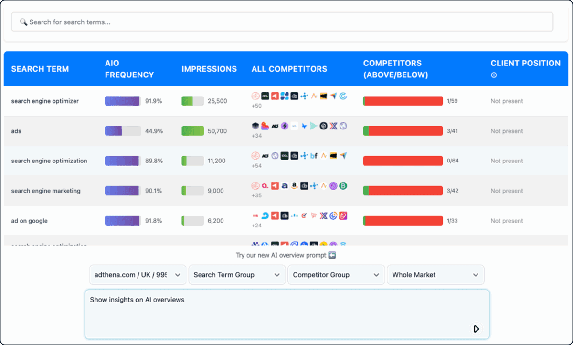Expand the +34 competitors in the ads row
Viewport: 573px width, 345px height.
[x=257, y=135]
